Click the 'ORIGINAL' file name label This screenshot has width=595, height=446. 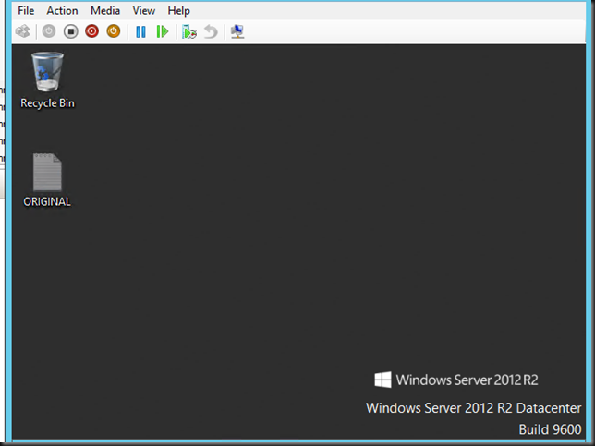click(47, 201)
